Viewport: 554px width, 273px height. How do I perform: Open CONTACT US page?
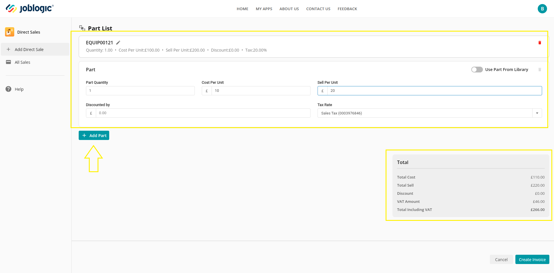pyautogui.click(x=318, y=9)
